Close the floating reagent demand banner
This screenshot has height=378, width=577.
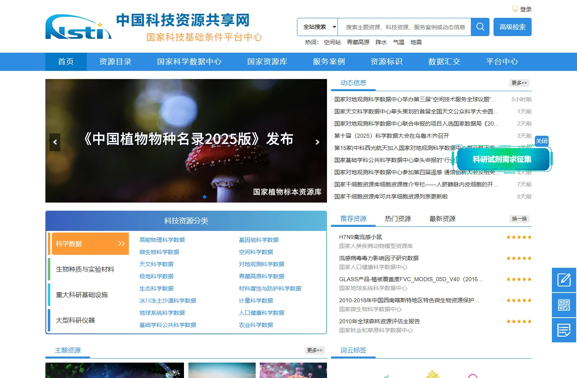[541, 141]
